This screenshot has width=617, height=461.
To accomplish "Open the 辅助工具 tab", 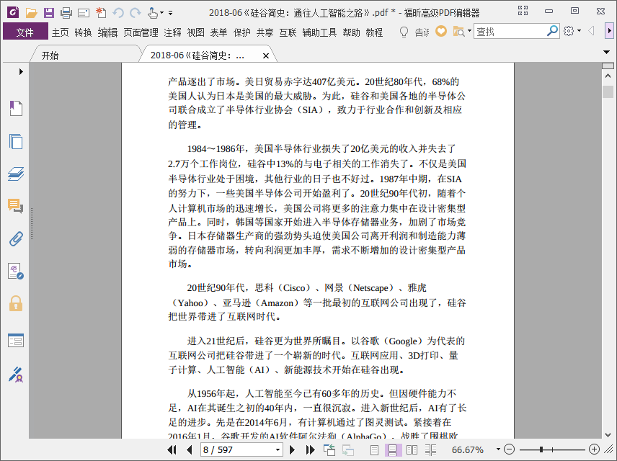I will coord(319,32).
